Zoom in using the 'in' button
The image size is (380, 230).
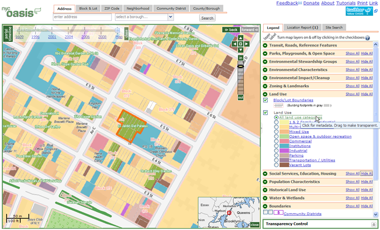pyautogui.click(x=240, y=58)
